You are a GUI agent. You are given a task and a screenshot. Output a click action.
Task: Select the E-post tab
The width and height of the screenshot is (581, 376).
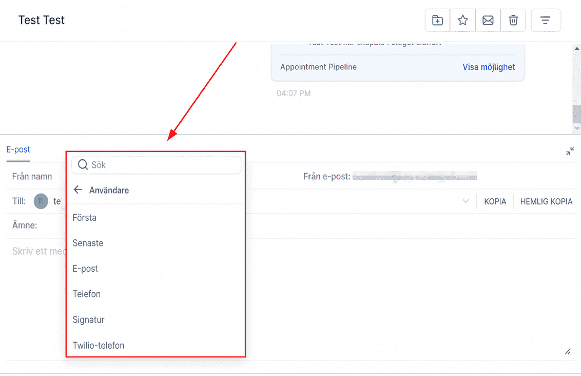[x=18, y=149]
